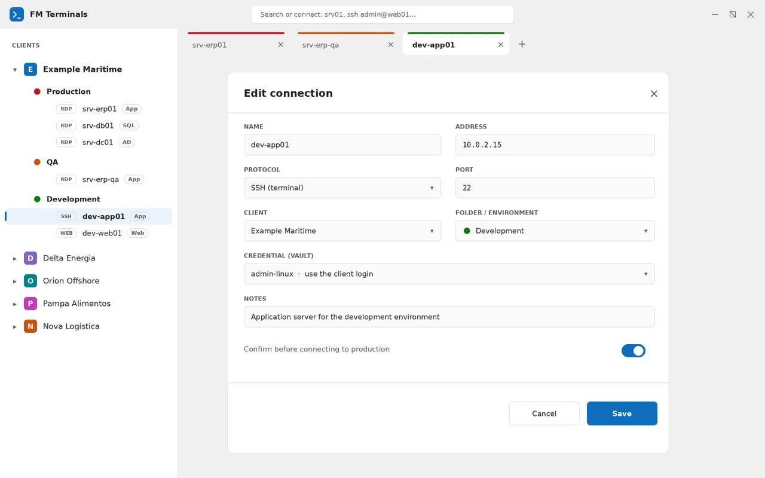Open the Folder / Environment dropdown
Image resolution: width=765 pixels, height=478 pixels.
[555, 231]
